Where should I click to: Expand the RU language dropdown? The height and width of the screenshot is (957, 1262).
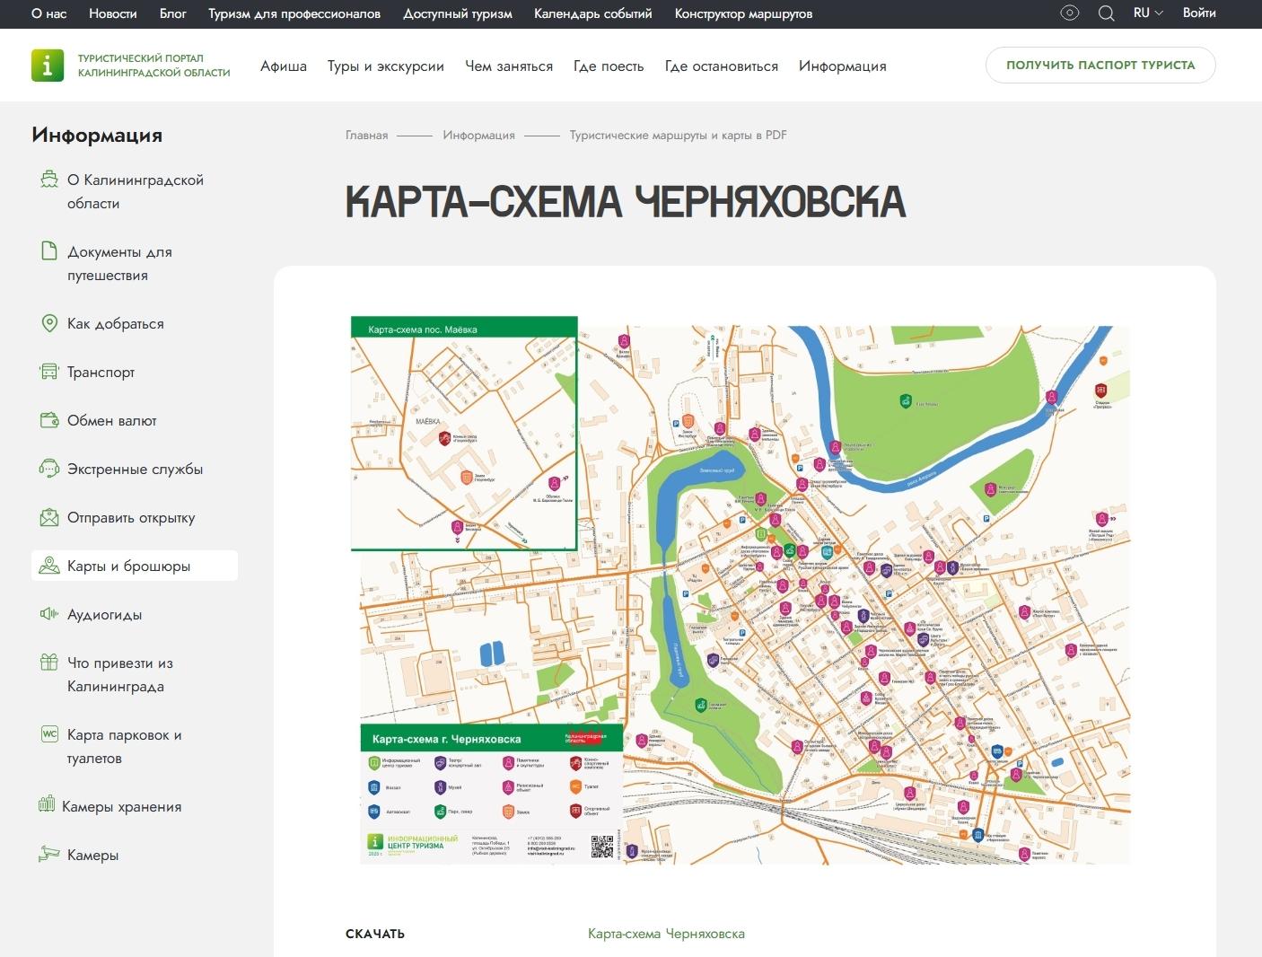[x=1148, y=13]
